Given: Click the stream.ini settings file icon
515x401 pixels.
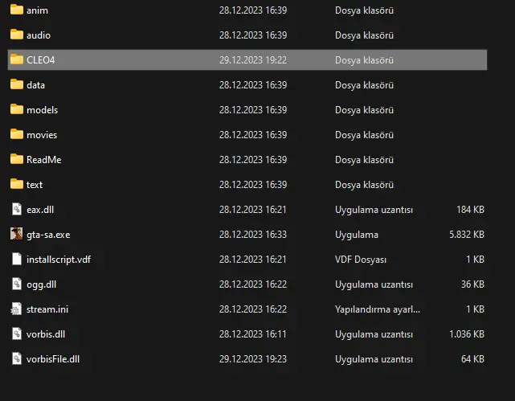Looking at the screenshot, I should click(x=16, y=309).
